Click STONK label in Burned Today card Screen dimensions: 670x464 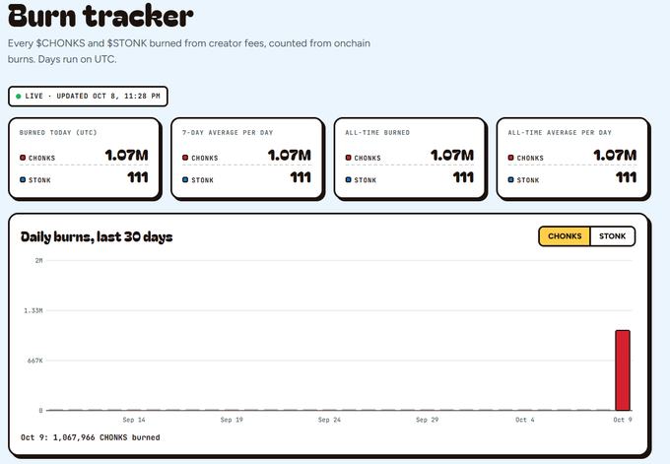click(39, 180)
